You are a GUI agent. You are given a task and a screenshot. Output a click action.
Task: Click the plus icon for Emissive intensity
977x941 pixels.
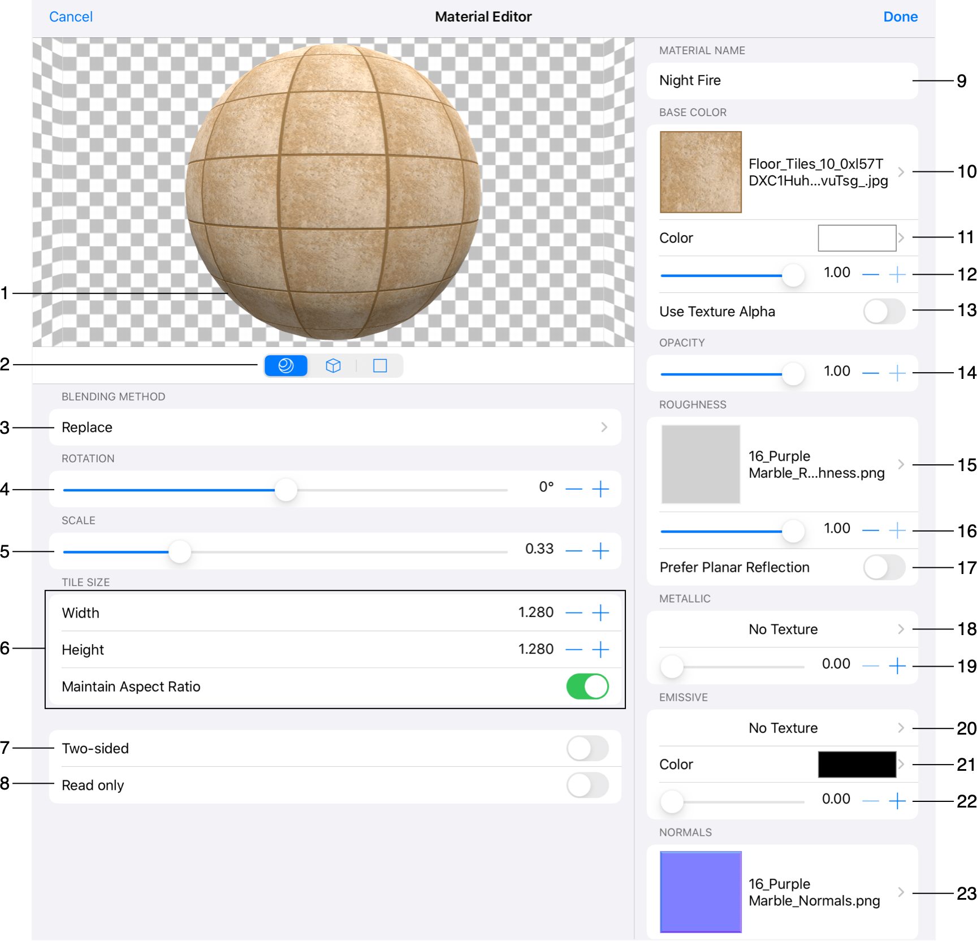(897, 800)
